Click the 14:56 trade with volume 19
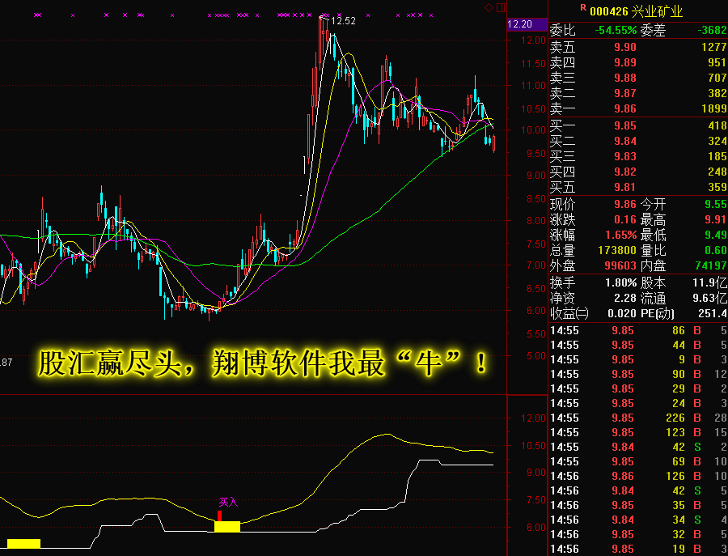Screen dimensions: 728x556 (638, 549)
